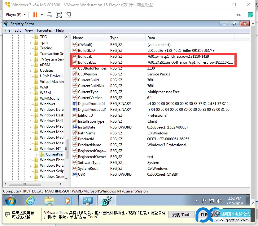258x226 pixels.
Task: Click the Windows Start orb
Action: tap(11, 201)
